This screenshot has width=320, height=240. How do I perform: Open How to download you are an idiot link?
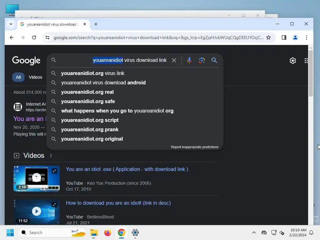coord(118,203)
